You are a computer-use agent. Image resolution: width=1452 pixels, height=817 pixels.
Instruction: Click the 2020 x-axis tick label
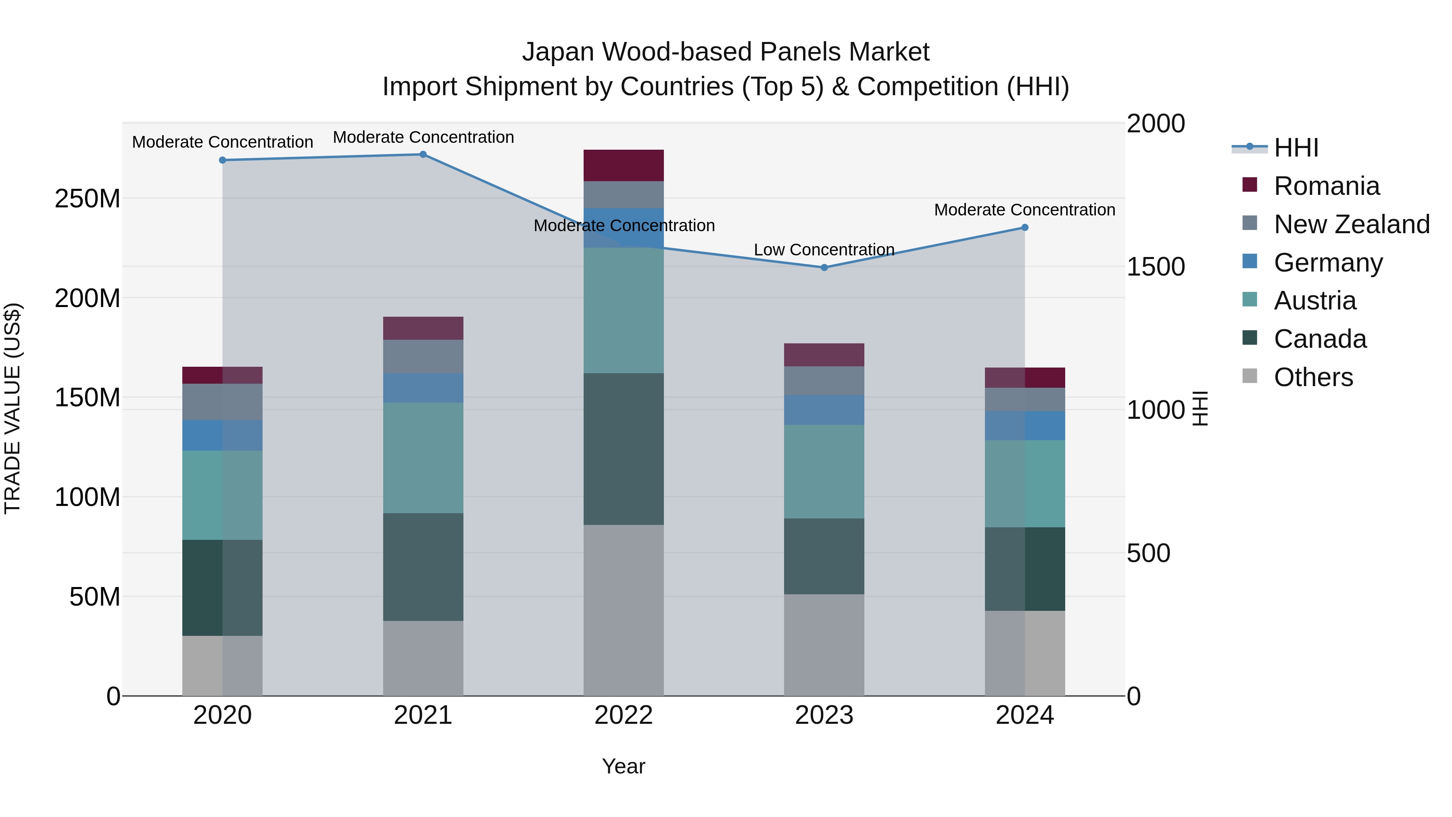point(223,715)
